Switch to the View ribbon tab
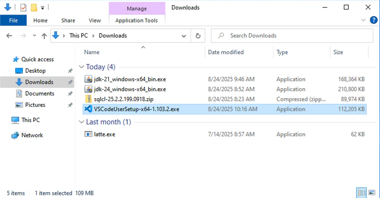The image size is (380, 198). tap(95, 20)
